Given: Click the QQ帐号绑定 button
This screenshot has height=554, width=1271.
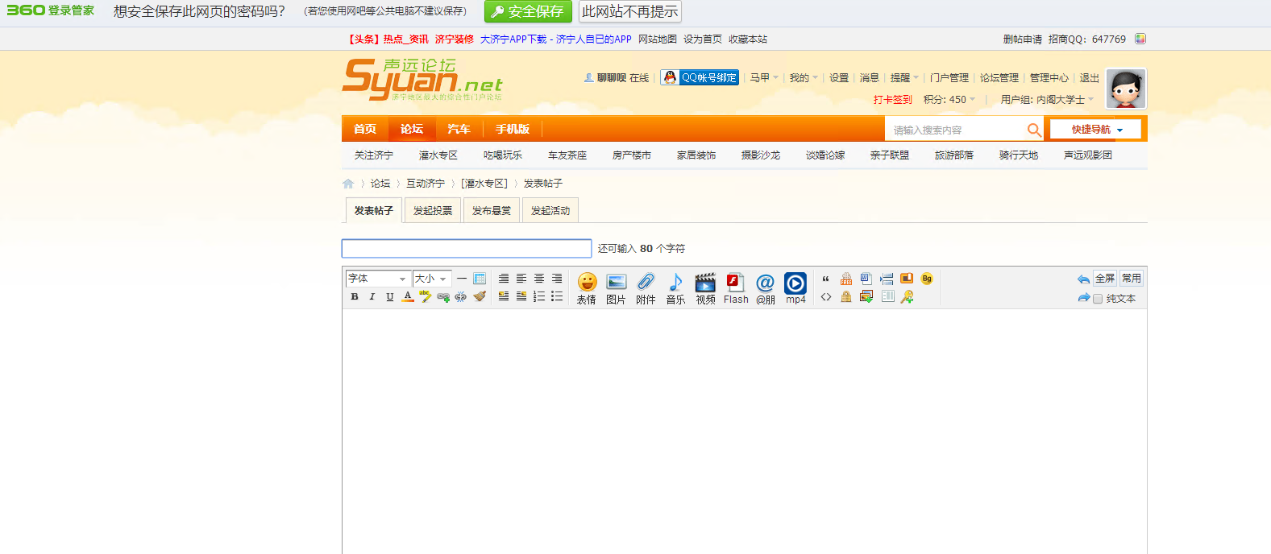Looking at the screenshot, I should pos(700,77).
